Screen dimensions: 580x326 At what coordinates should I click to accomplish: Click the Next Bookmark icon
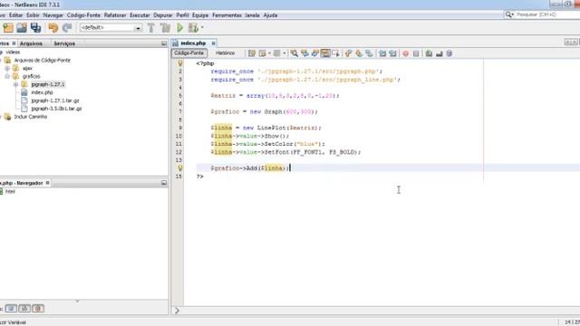(359, 53)
